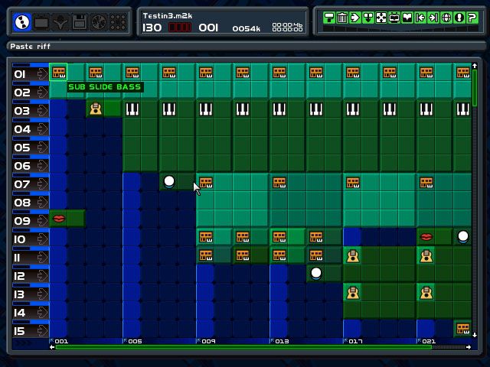Viewport: 490px width, 367px height.
Task: Click bar marker 017 on the timeline
Action: click(355, 341)
